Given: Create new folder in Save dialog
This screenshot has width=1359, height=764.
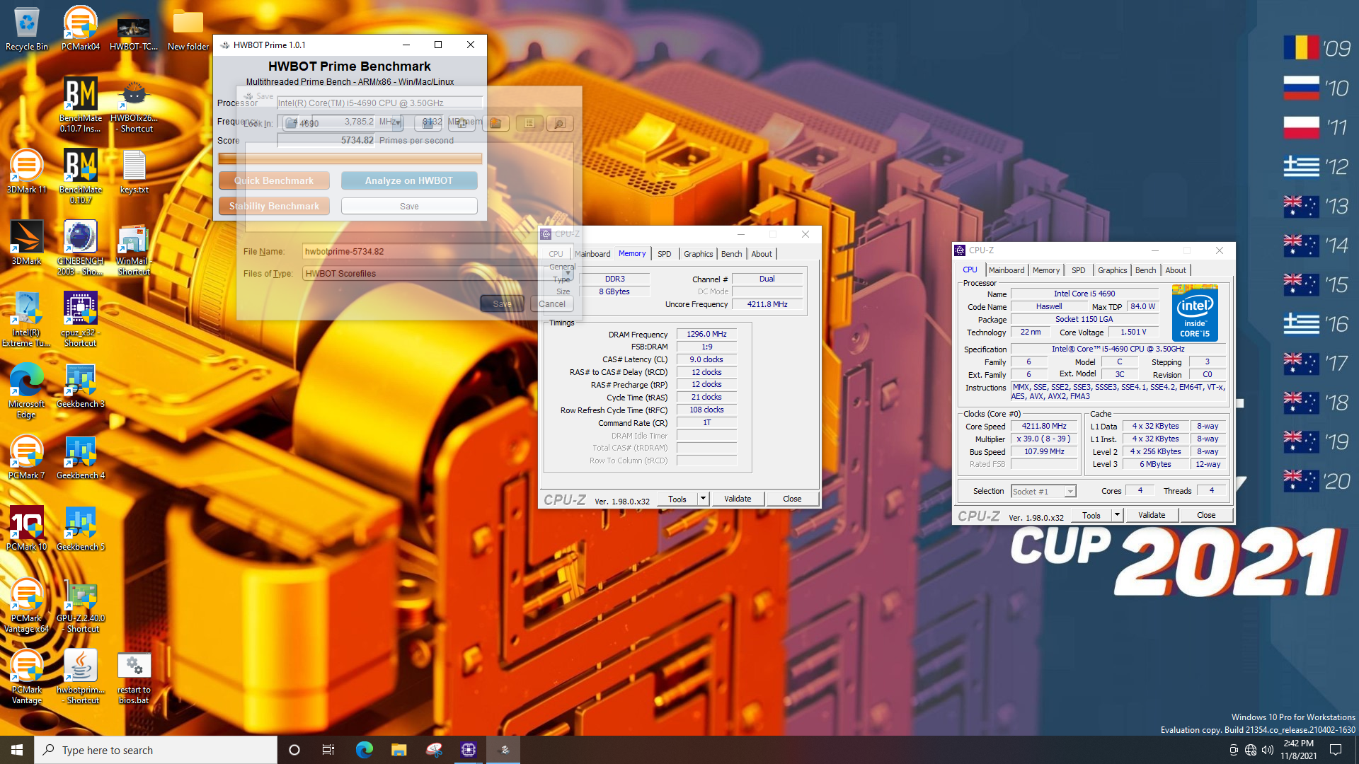Looking at the screenshot, I should tap(495, 123).
